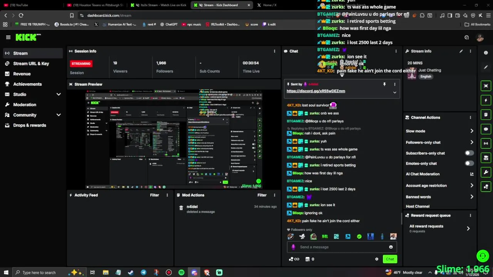This screenshot has width=493, height=277.
Task: Click the channel points infinity icon
Action: click(x=294, y=259)
